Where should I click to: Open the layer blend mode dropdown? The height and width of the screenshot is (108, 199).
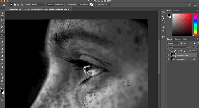(x=176, y=47)
